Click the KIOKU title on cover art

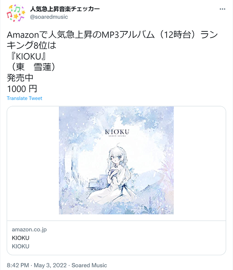coord(117,132)
